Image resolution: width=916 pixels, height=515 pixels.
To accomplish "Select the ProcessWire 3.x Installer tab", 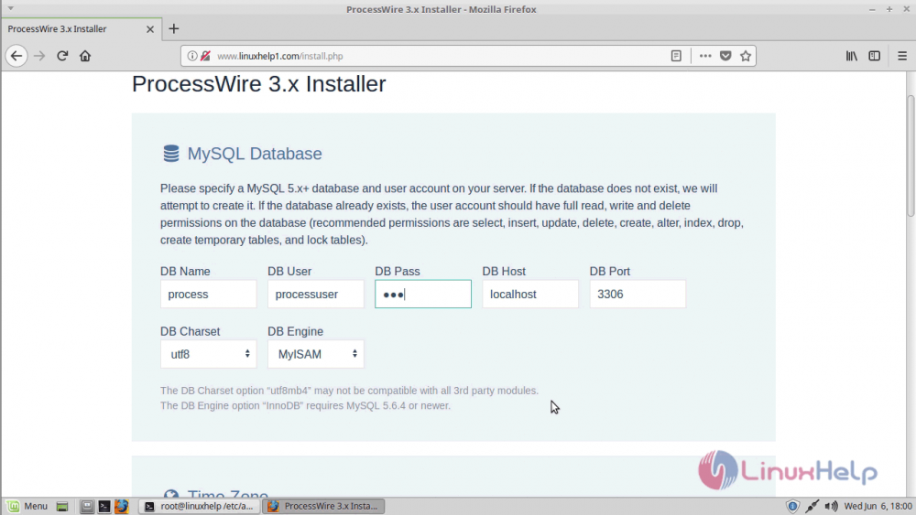I will (x=78, y=28).
